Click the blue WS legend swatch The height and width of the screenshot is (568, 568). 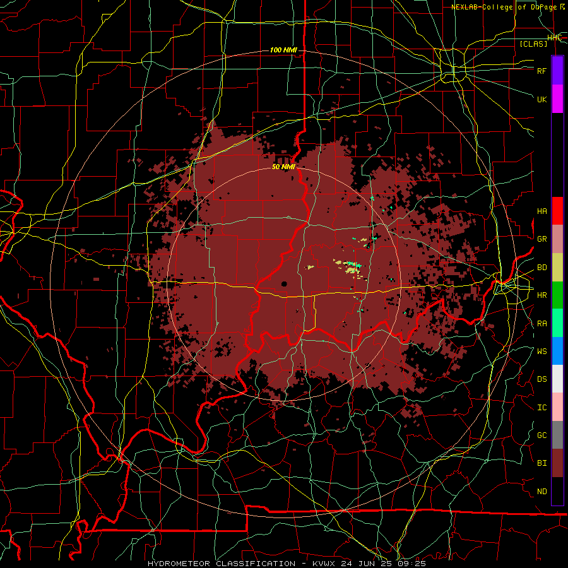point(557,351)
